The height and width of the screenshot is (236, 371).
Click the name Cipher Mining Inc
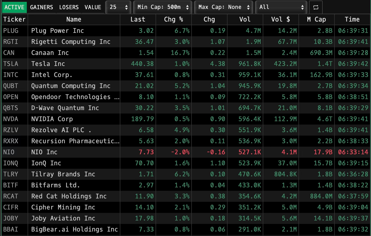[x=63, y=207]
